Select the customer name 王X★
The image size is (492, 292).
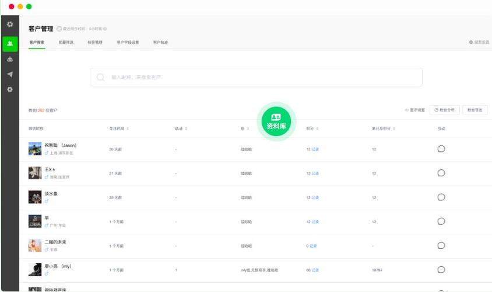point(50,169)
